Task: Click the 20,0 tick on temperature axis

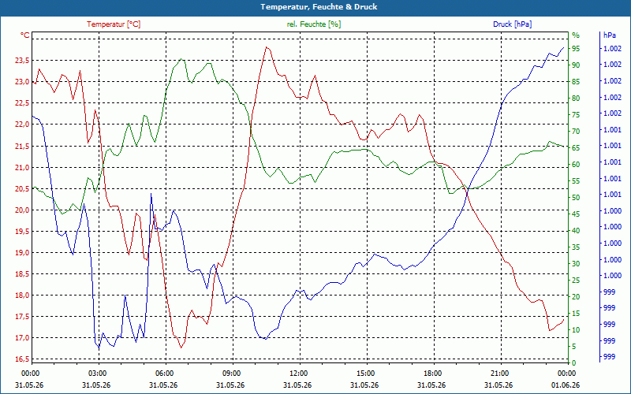Action: [22, 210]
